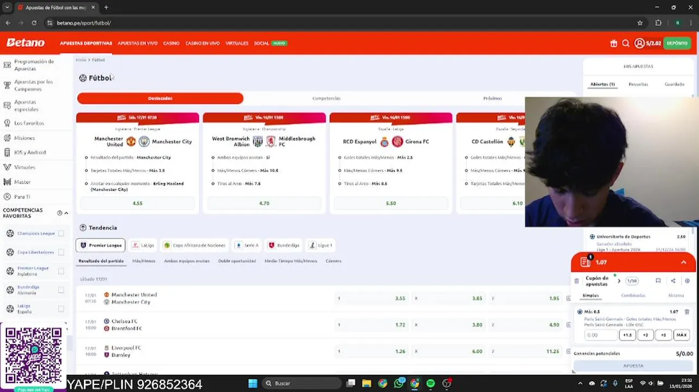This screenshot has width=699, height=392.
Task: Click the stake amount input field
Action: coord(600,335)
